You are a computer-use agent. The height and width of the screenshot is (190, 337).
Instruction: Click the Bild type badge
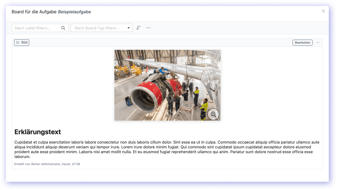pyautogui.click(x=22, y=42)
